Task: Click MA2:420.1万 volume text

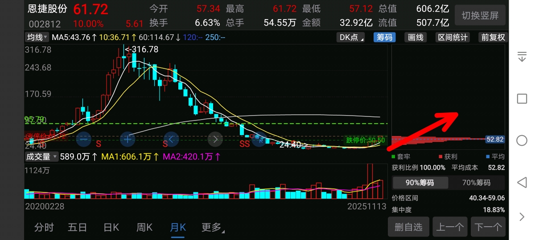Action: click(x=191, y=156)
